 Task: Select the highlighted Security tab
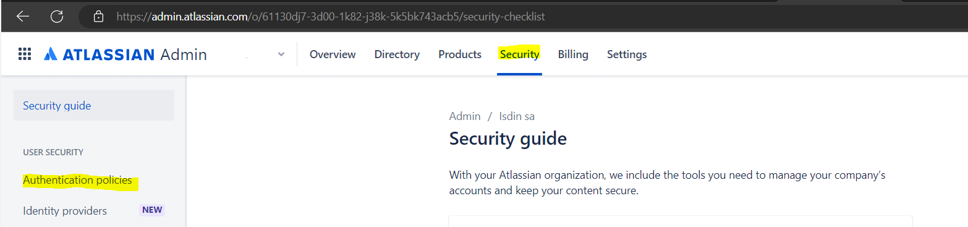tap(519, 54)
